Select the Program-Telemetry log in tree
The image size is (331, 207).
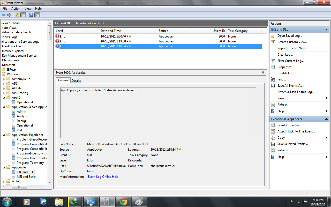pos(30,163)
